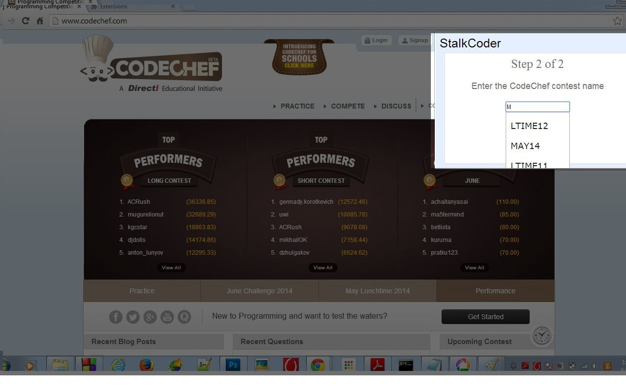Viewport: 626px width, 391px height.
Task: Click the volume icon in system tray
Action: (x=595, y=366)
